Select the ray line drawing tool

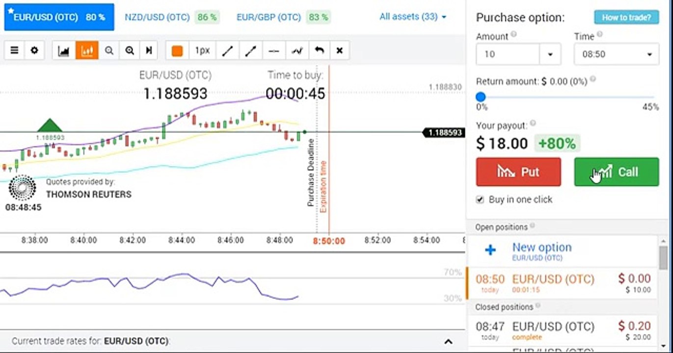[251, 50]
